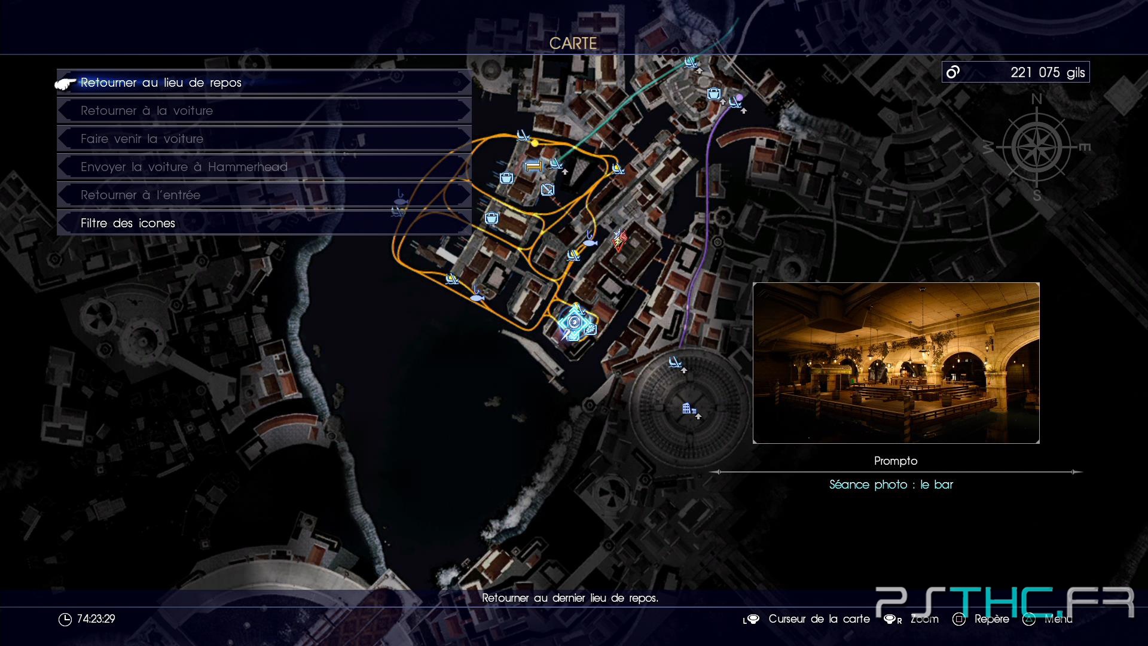
Task: Select gondola station next to yellow dot
Action: click(523, 135)
